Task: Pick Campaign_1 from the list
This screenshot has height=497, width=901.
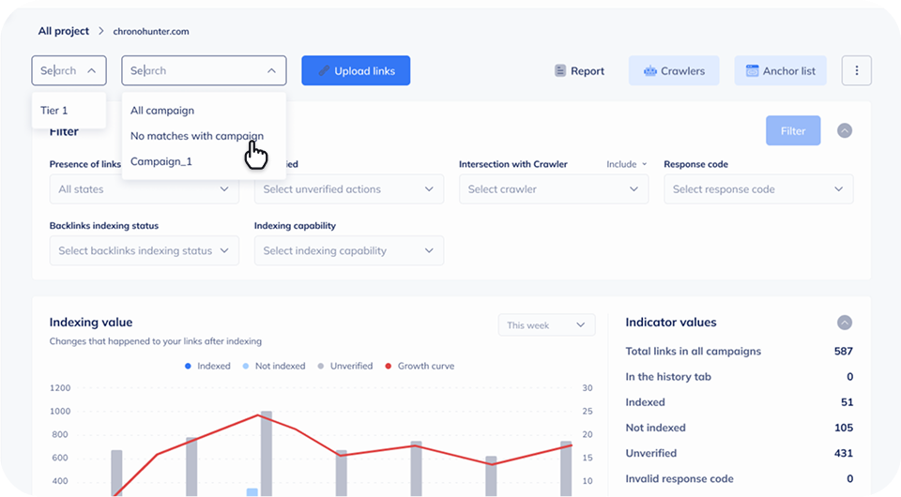Action: click(161, 161)
